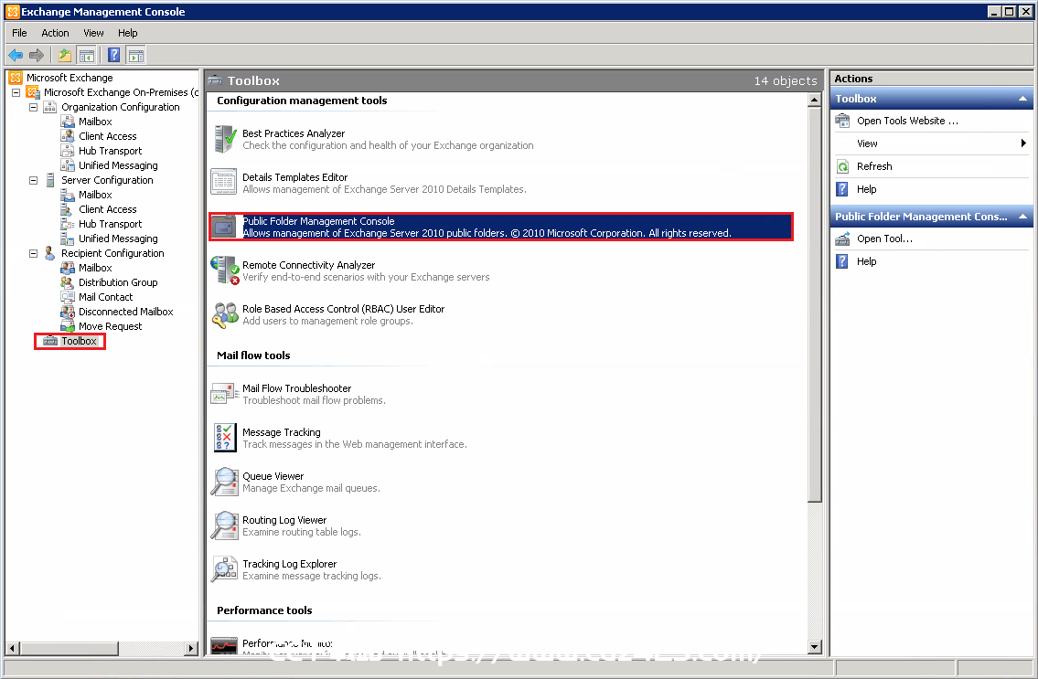The image size is (1038, 679).
Task: Open the View menu in menu bar
Action: pos(93,33)
